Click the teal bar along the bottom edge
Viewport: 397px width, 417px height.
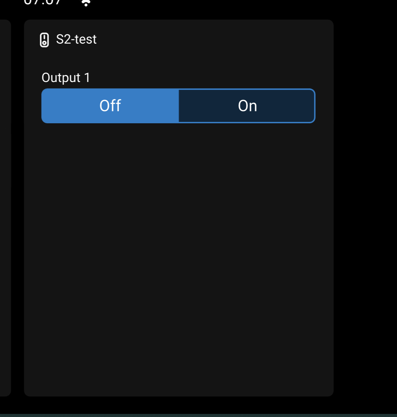click(198, 415)
